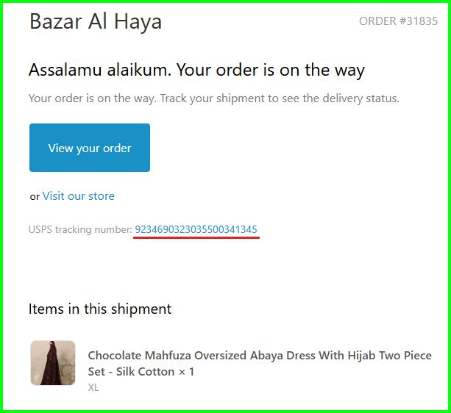Select the Bazar Al Haya store name

pyautogui.click(x=96, y=22)
